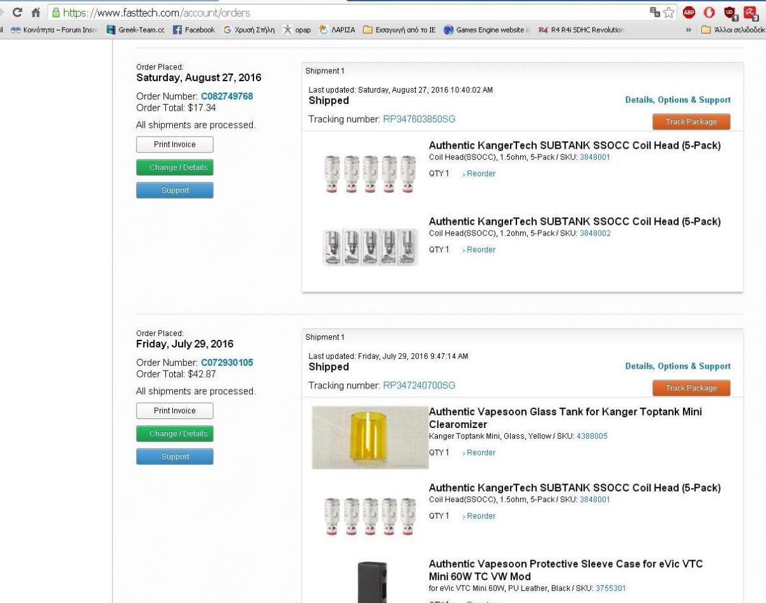Open the uBlock Origin extension icon
Screen dimensions: 766x603
(x=730, y=12)
